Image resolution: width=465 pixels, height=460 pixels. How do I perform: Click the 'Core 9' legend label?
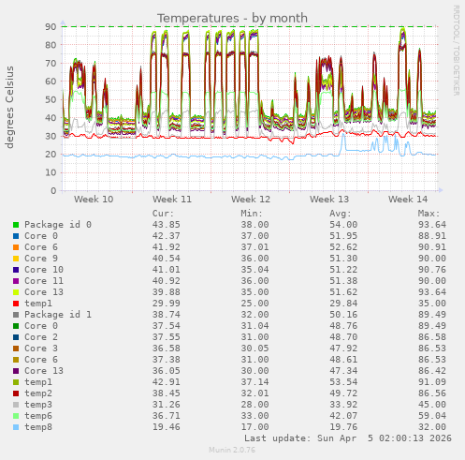point(41,259)
